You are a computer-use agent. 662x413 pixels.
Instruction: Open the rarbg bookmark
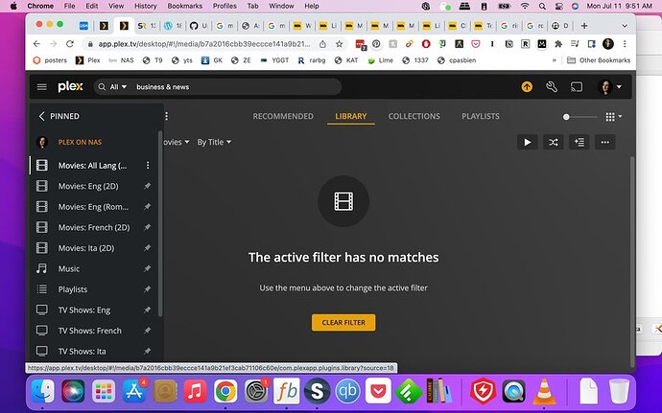(x=312, y=60)
